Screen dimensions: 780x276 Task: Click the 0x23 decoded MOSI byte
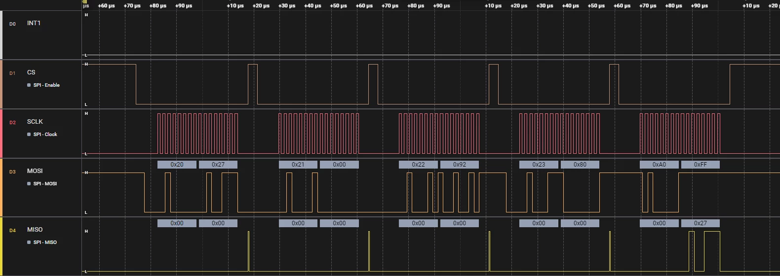point(539,165)
